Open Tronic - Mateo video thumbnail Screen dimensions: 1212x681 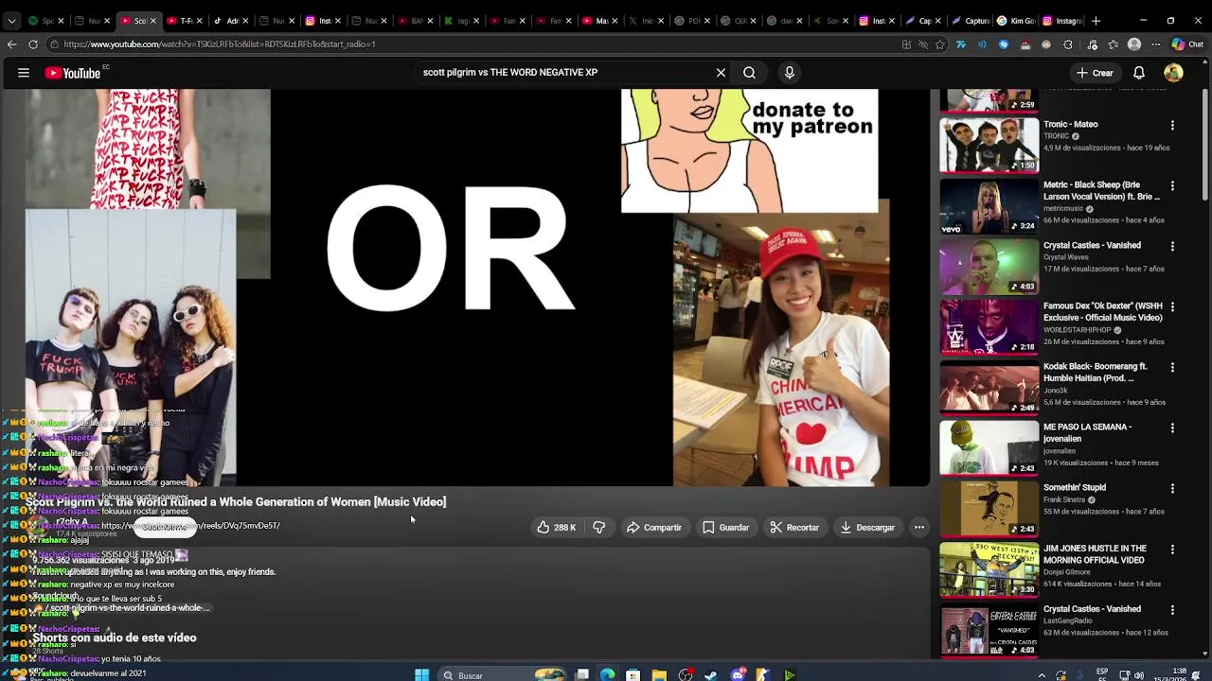coord(989,145)
